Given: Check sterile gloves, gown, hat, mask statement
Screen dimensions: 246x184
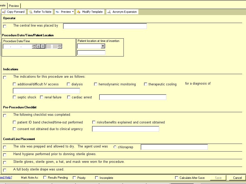Looking at the screenshot, I should [5, 163].
